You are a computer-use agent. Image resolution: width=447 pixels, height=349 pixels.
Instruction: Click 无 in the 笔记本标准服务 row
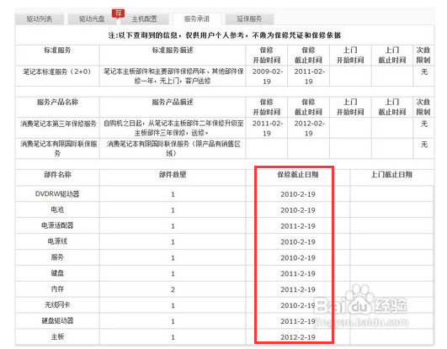pyautogui.click(x=424, y=71)
